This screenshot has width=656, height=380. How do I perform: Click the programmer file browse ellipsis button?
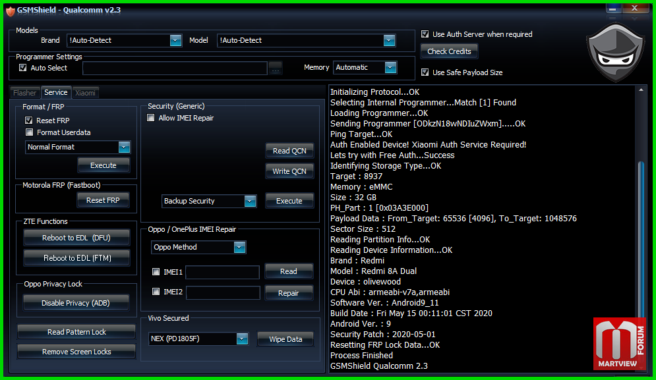click(276, 68)
